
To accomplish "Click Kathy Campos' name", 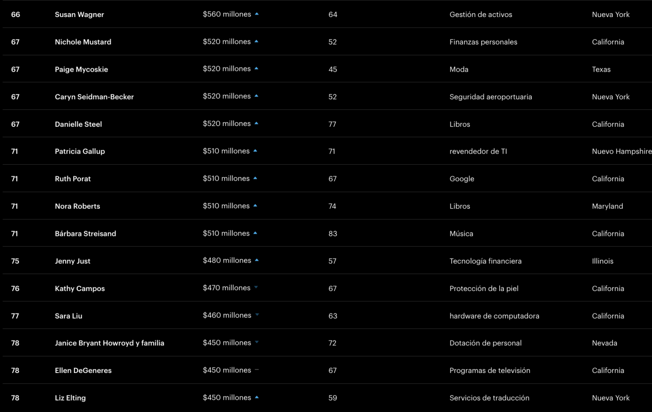I will (x=80, y=289).
